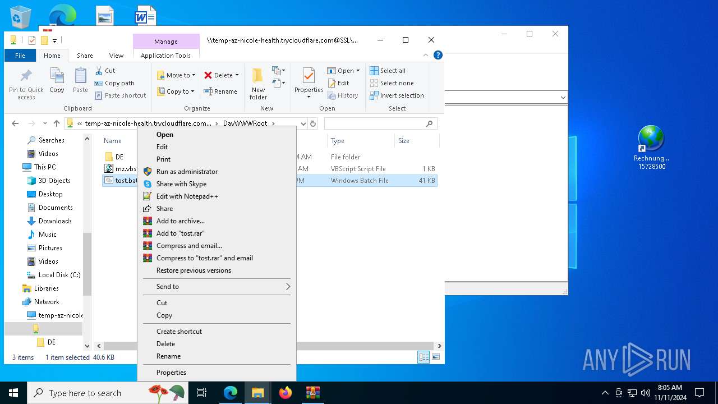Screen dimensions: 718x404
Task: Choose Restore previous versions
Action: click(217, 270)
